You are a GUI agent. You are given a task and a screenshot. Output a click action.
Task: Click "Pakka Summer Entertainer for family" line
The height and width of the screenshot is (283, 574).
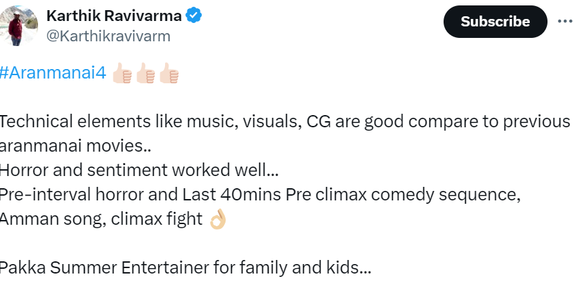(x=185, y=267)
